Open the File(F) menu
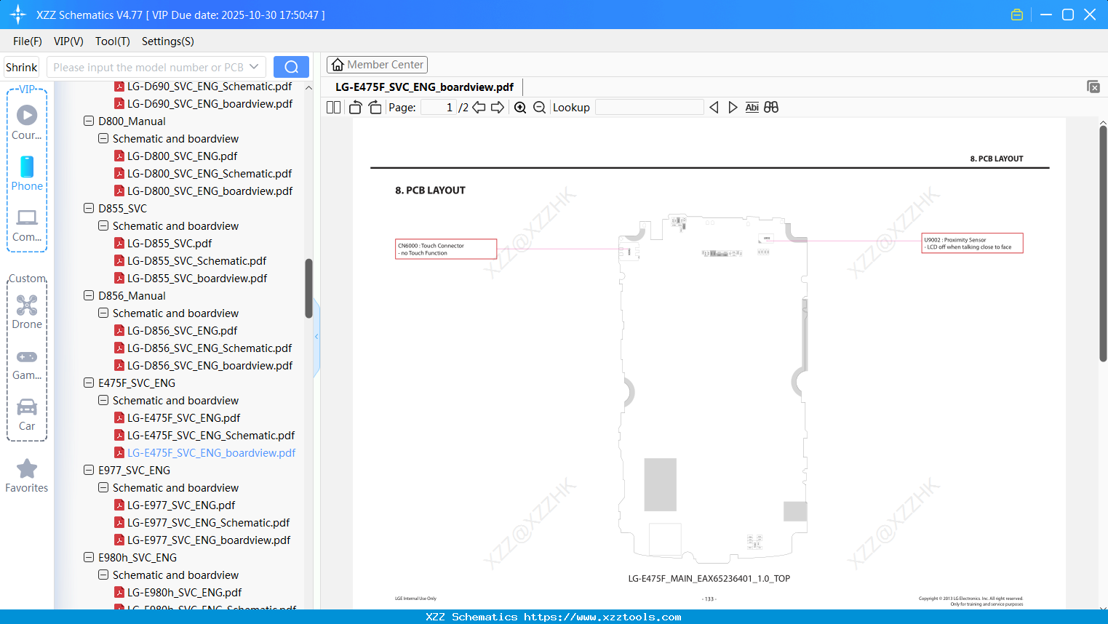 point(28,41)
